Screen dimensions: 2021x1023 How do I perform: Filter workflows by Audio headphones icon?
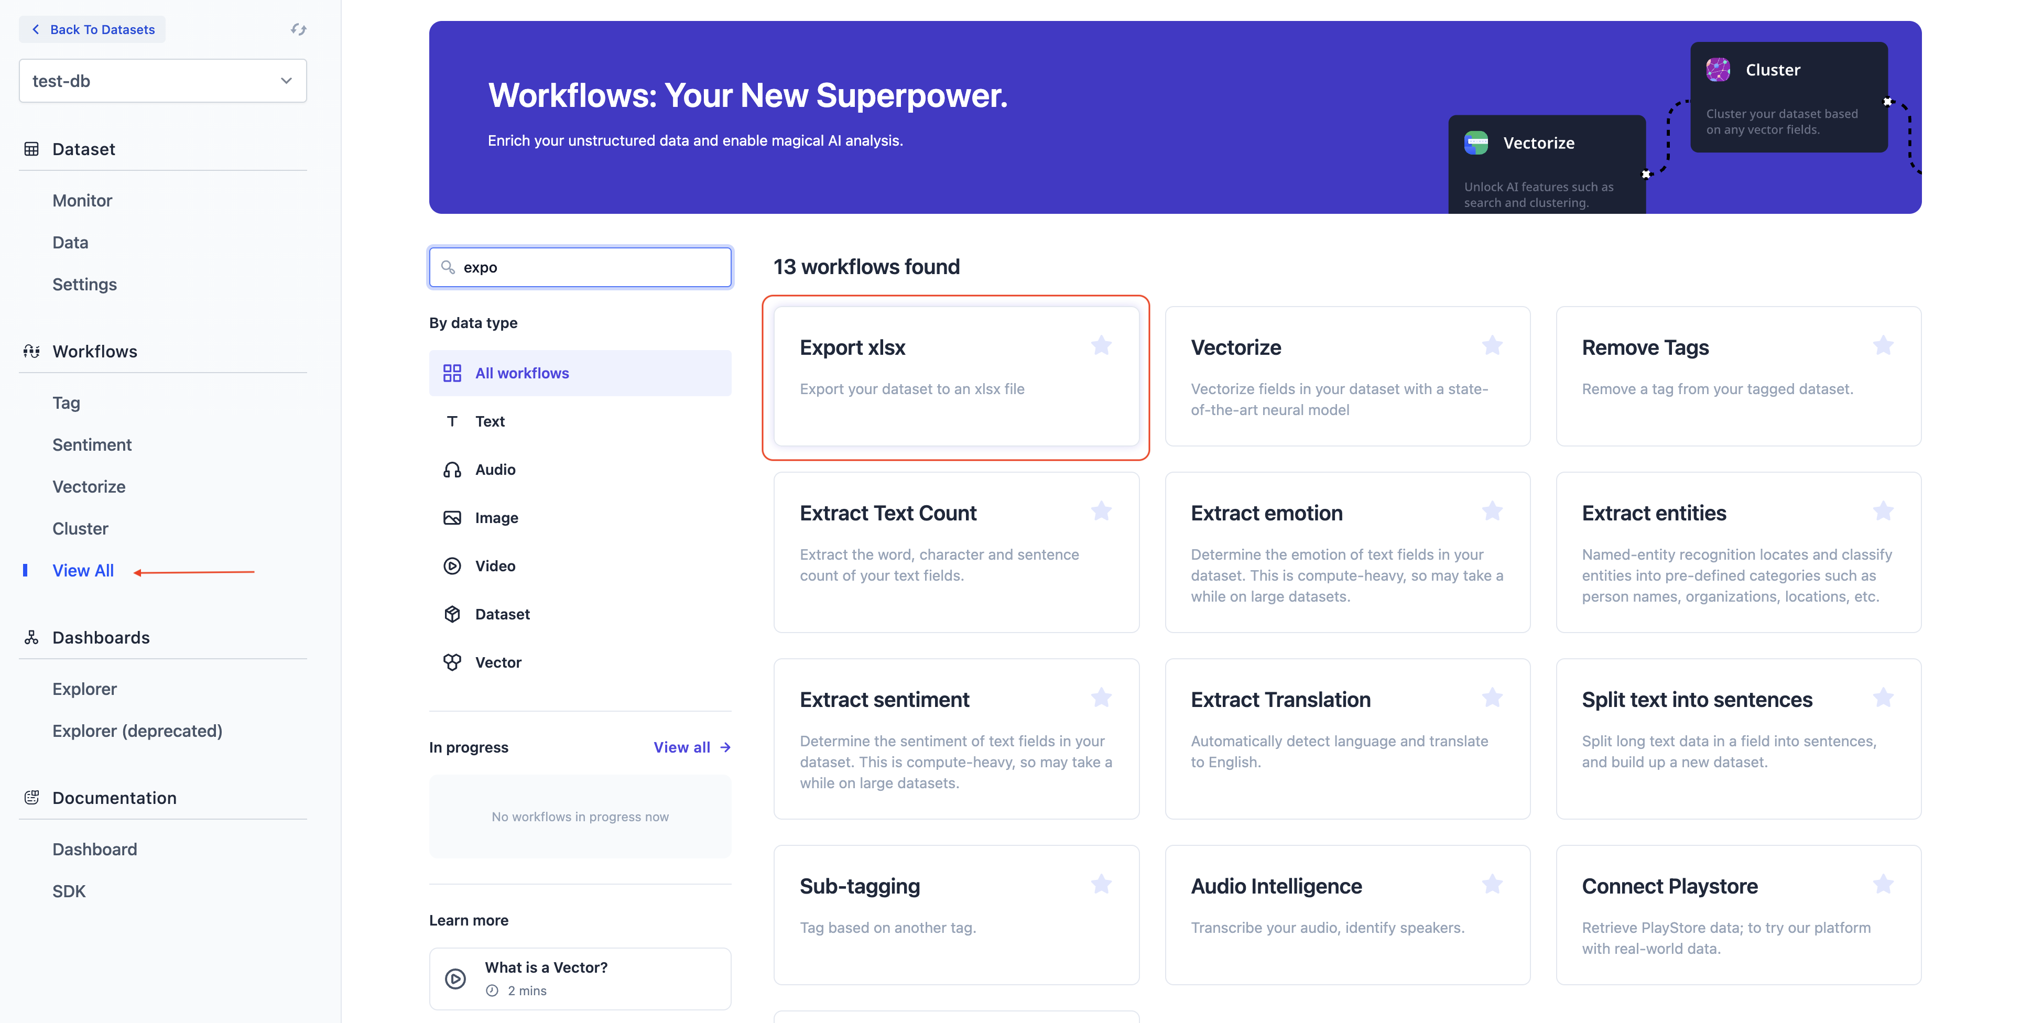tap(452, 469)
